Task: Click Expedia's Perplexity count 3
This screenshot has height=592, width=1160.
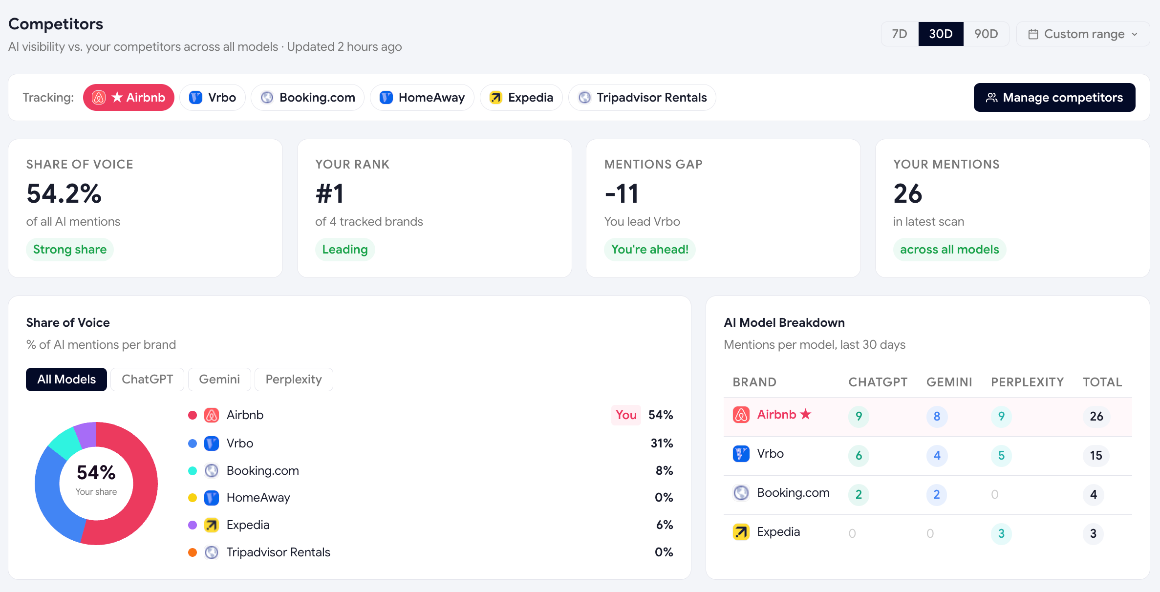Action: click(x=1001, y=534)
